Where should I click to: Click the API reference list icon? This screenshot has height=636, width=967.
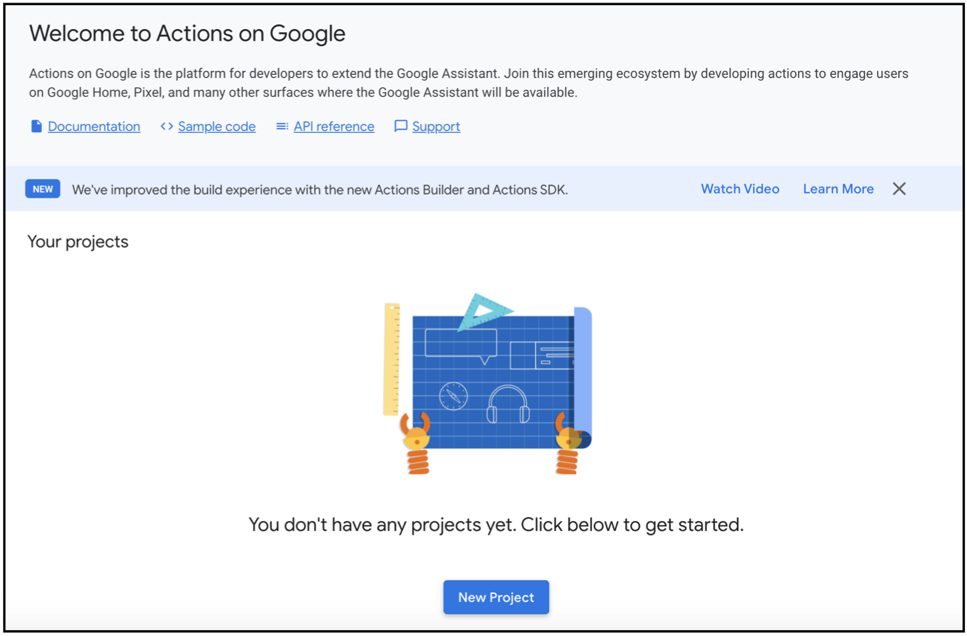tap(282, 126)
